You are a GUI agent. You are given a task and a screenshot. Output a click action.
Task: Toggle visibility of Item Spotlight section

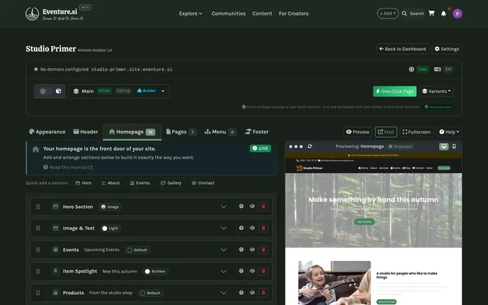pos(252,270)
